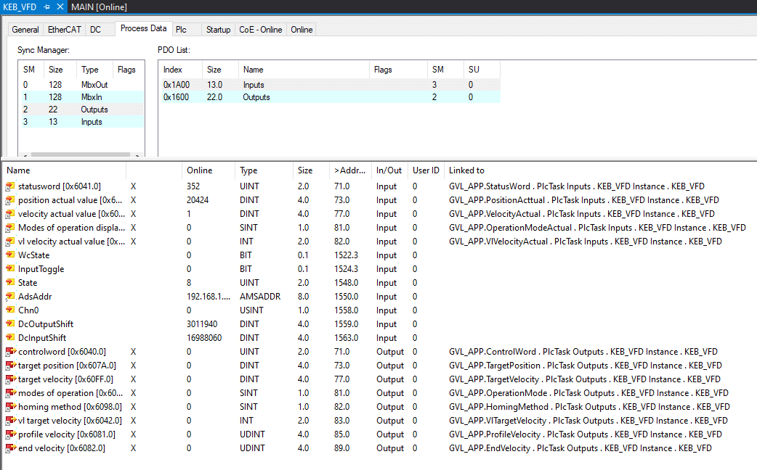Screen dimensions: 757x470
Task: Click the State variable icon
Action: 10,282
